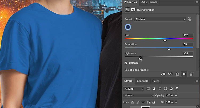Image resolution: width=200 pixels, height=108 pixels.
Task: Open the Normal blend mode dropdown
Action: coord(139,95)
